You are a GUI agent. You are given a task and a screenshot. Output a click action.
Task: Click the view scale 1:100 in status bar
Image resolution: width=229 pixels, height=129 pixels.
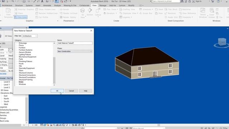(x=35, y=125)
